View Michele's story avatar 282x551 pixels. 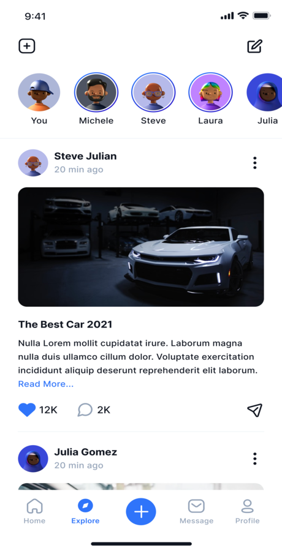(x=96, y=92)
